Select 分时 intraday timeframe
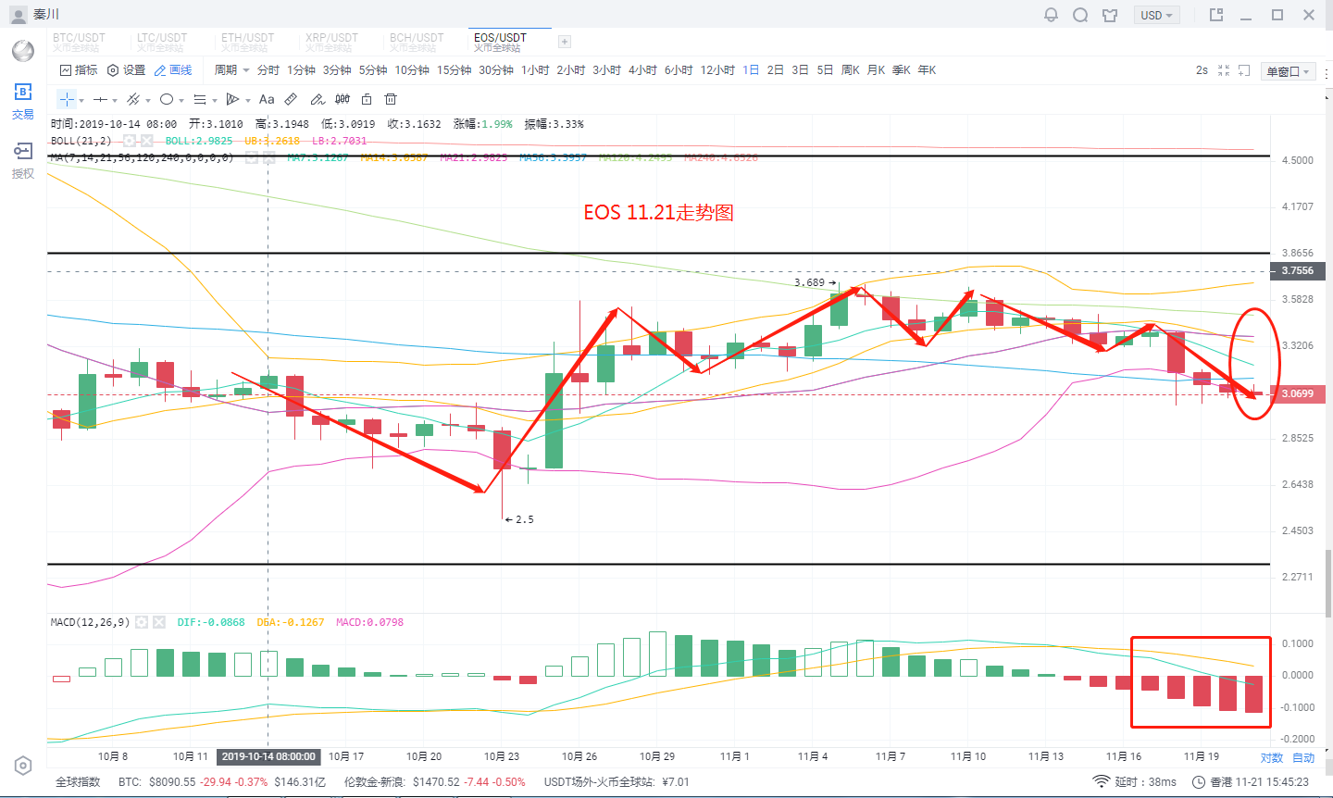The width and height of the screenshot is (1333, 798). coord(268,70)
